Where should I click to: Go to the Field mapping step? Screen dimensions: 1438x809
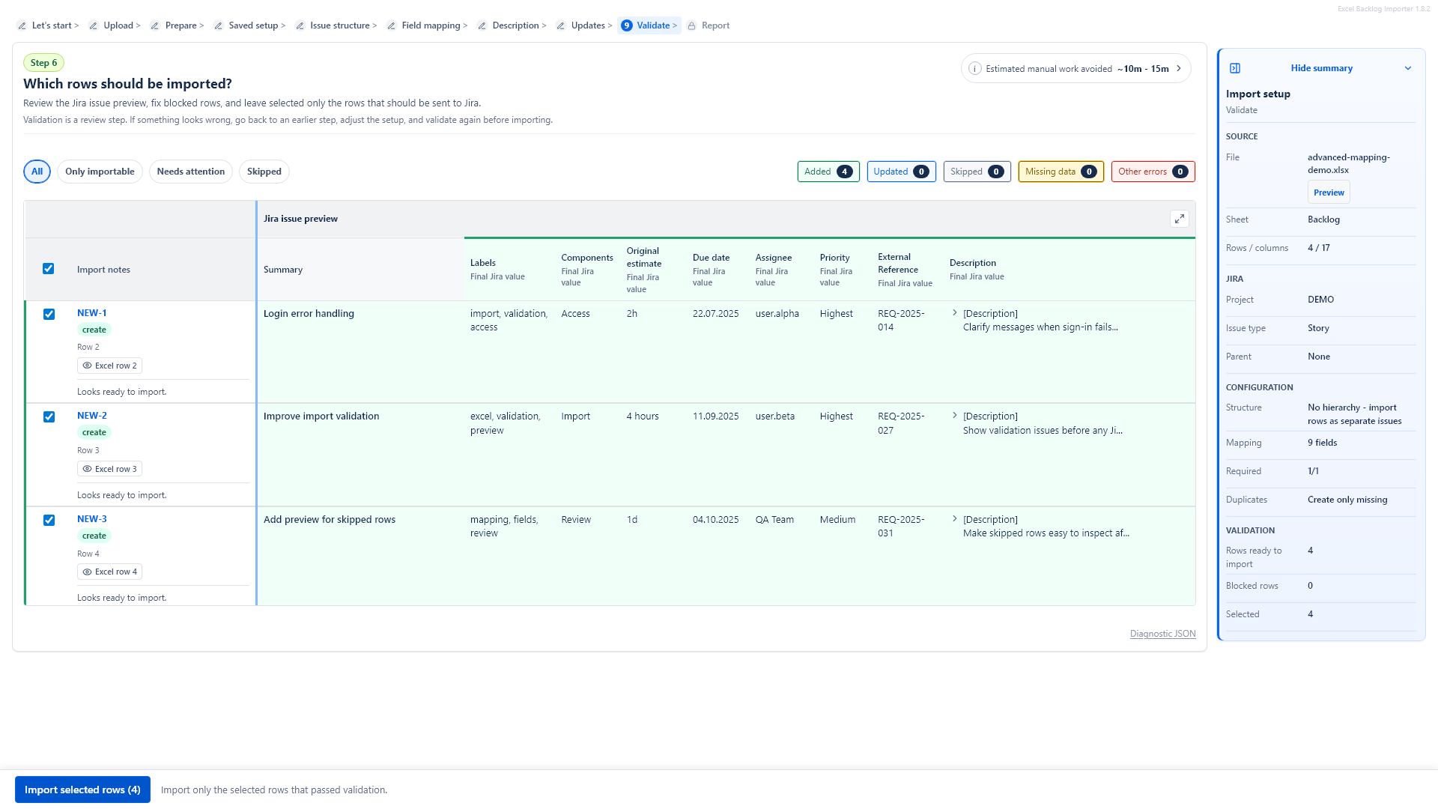tap(431, 25)
